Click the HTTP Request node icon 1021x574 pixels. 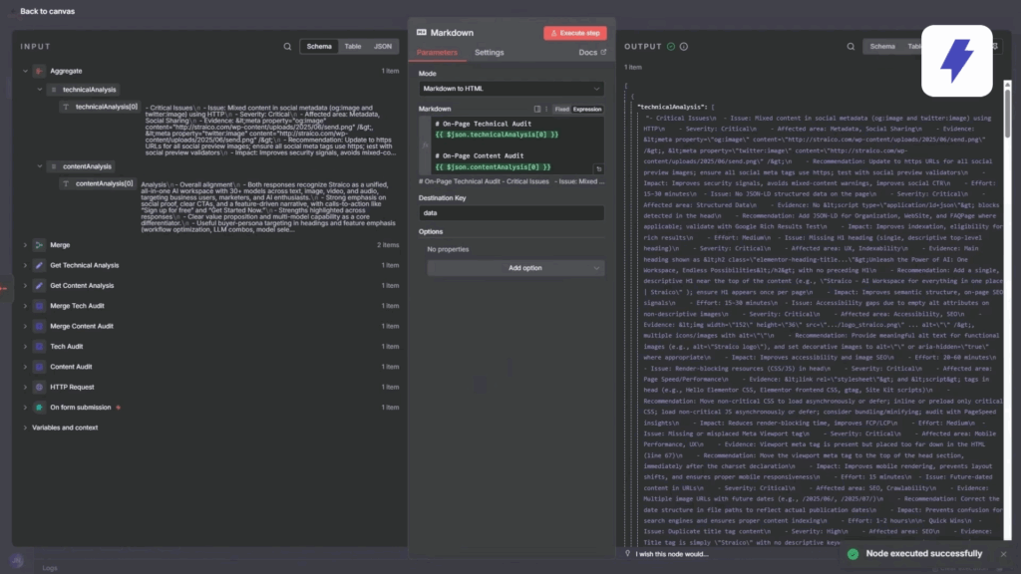pos(39,387)
